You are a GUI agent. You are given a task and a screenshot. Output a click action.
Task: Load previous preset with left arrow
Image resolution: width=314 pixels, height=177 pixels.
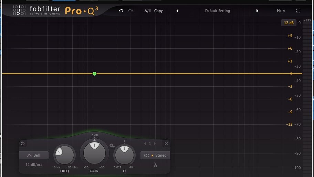click(x=177, y=11)
